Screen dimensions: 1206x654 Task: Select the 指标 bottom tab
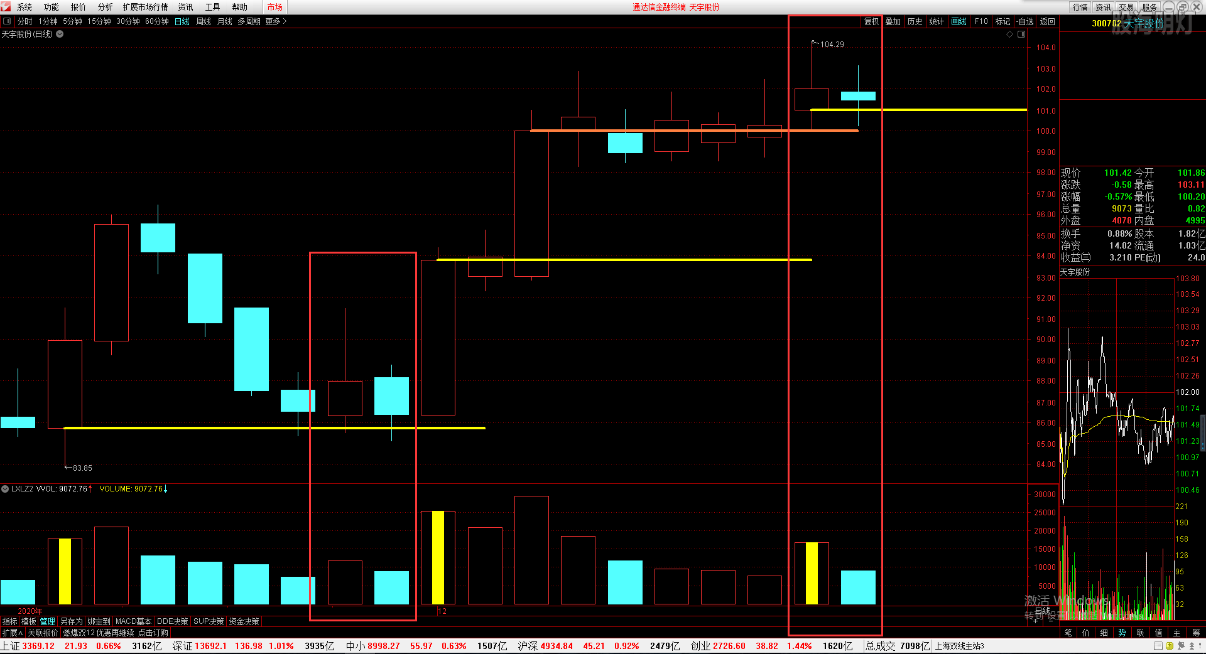[9, 621]
